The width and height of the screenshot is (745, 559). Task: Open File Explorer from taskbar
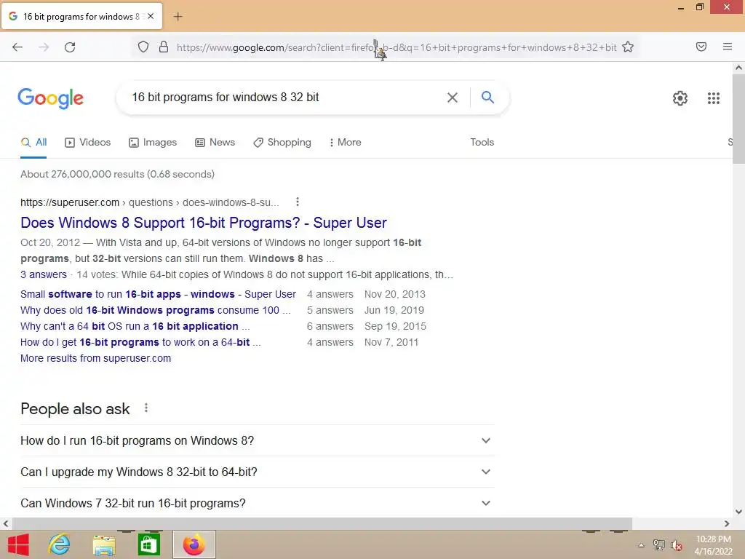tap(104, 545)
